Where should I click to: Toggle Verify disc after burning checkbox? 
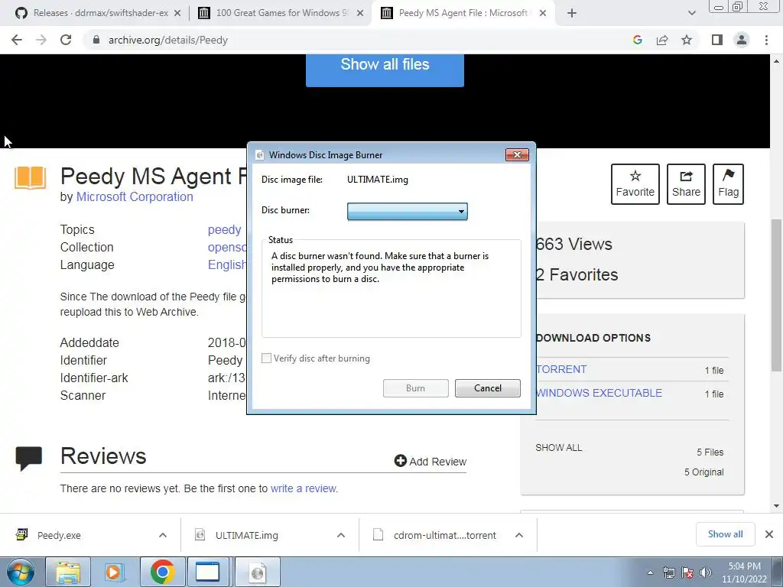point(267,358)
